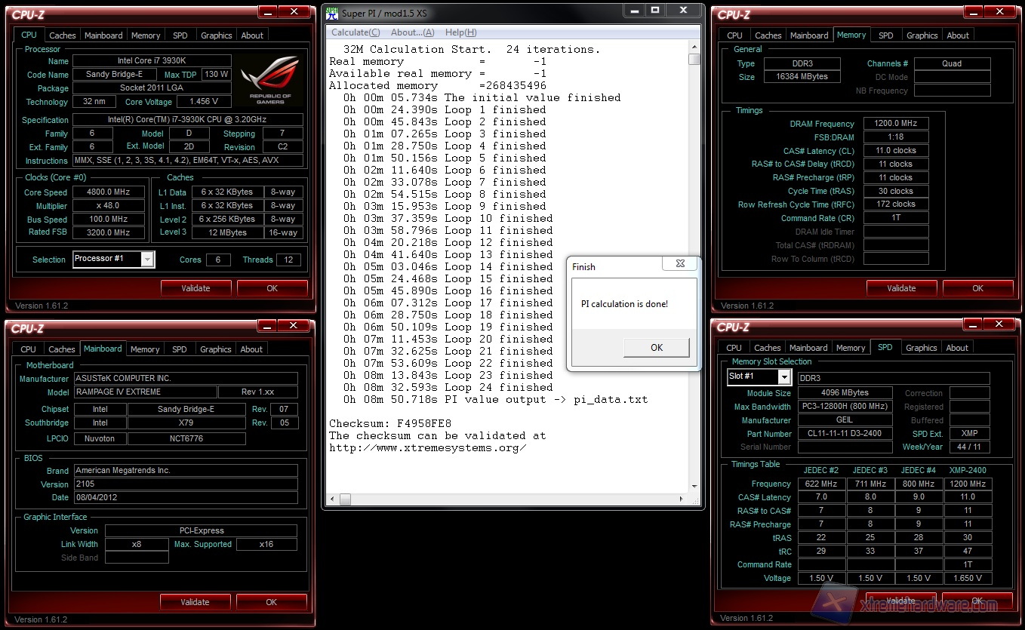
Task: Switch to the SPD tab in the CPU-Z window showing Memory timings
Action: (x=885, y=35)
